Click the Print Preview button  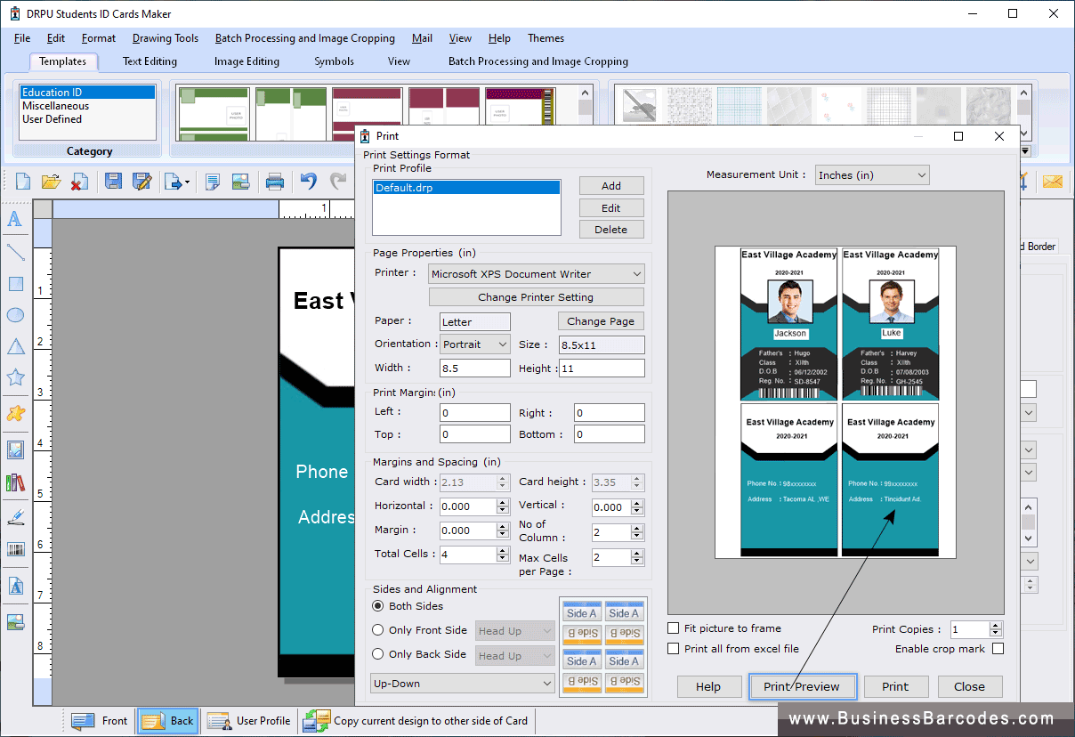(x=802, y=686)
